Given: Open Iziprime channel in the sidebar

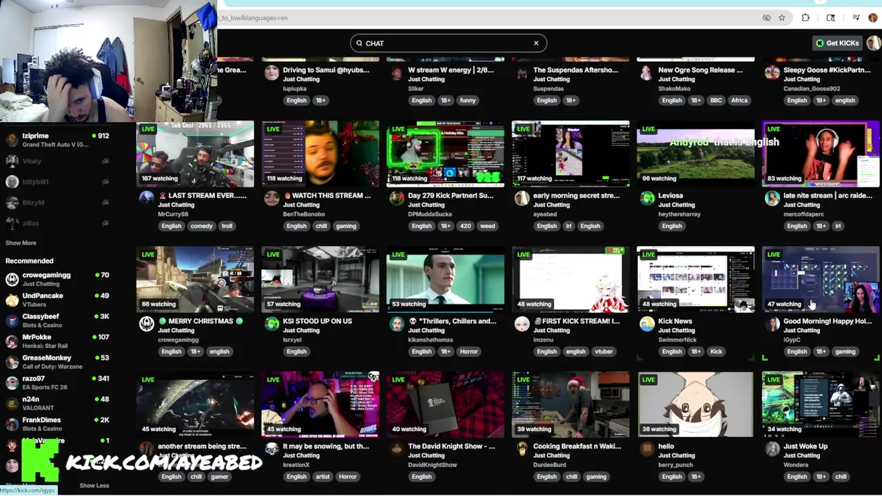Looking at the screenshot, I should [58, 140].
